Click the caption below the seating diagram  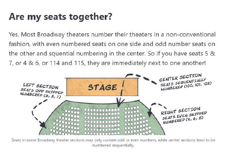pyautogui.click(x=113, y=143)
